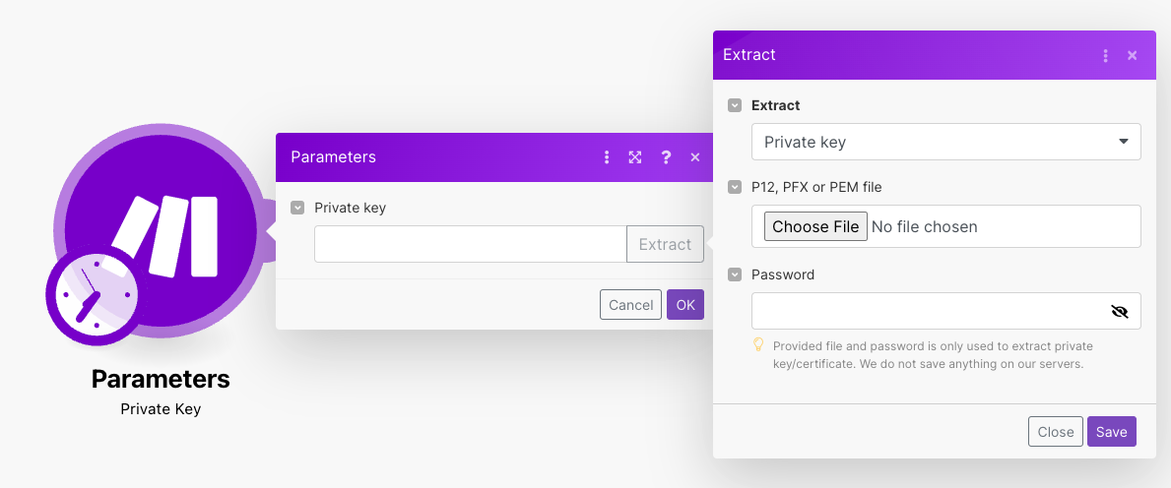
Task: Click the clock schedule icon on module
Action: click(92, 296)
